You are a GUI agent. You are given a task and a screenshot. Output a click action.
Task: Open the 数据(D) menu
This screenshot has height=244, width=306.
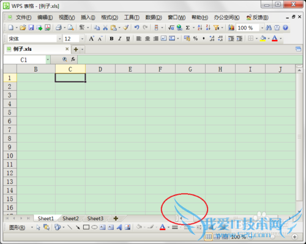154,17
